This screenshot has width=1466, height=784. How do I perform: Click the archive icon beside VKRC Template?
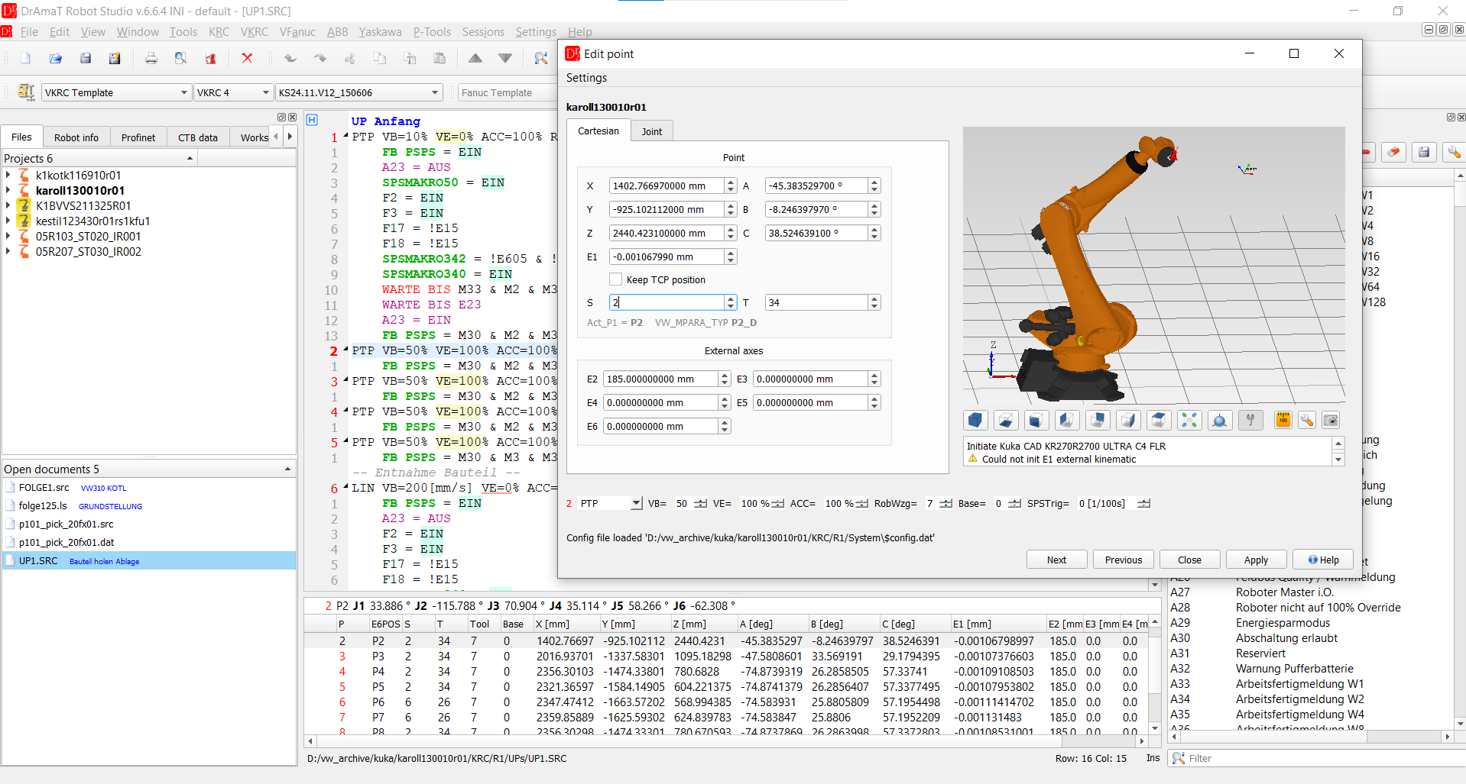pos(26,92)
